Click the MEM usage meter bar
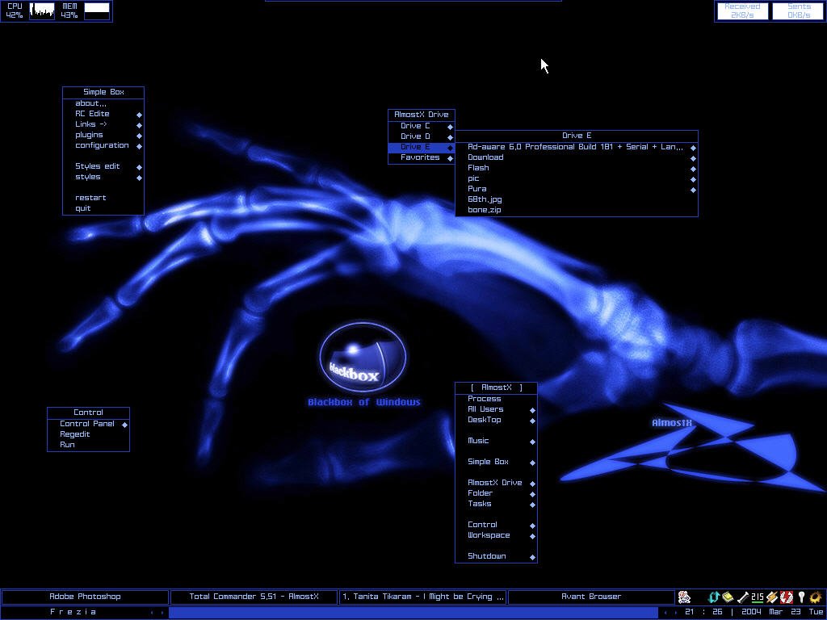 [x=97, y=11]
